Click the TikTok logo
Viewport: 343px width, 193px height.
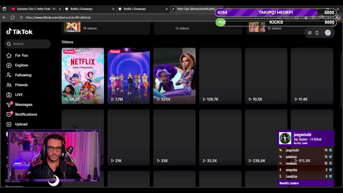pos(19,32)
